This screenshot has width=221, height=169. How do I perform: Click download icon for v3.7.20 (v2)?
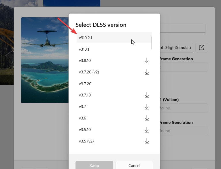click(x=147, y=72)
